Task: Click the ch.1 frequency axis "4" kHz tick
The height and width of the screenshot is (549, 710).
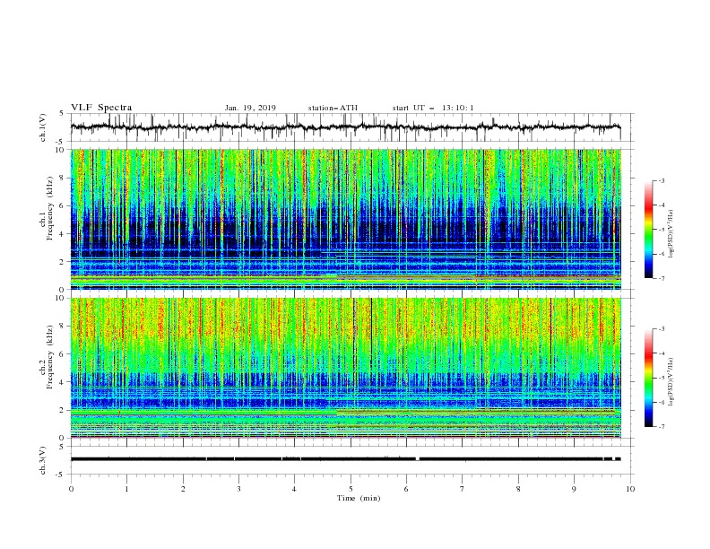Action: 63,234
